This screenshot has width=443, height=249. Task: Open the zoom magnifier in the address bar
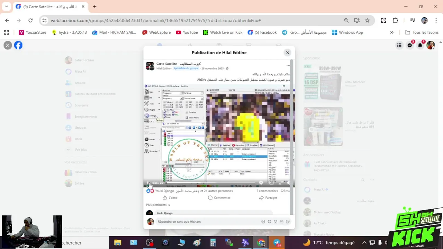346,20
